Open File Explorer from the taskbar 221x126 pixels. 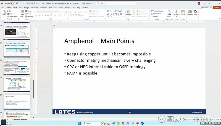[119, 123]
